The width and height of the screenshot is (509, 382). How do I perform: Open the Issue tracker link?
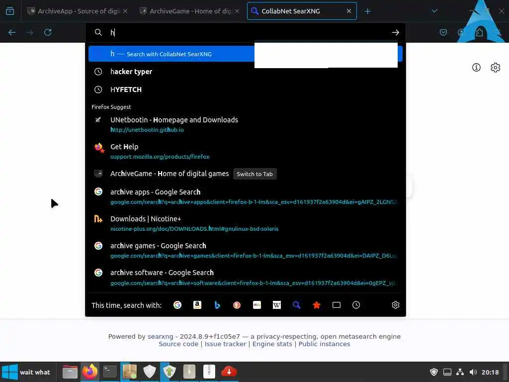coord(225,344)
